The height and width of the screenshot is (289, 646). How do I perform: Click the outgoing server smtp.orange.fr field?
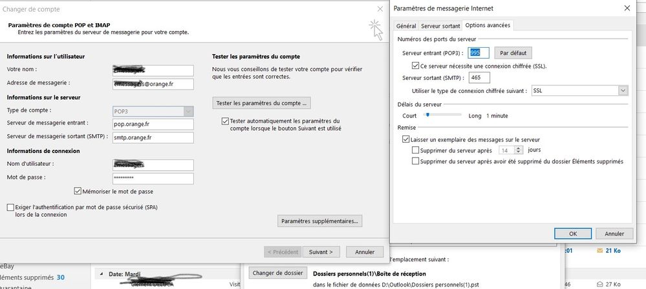pyautogui.click(x=153, y=137)
